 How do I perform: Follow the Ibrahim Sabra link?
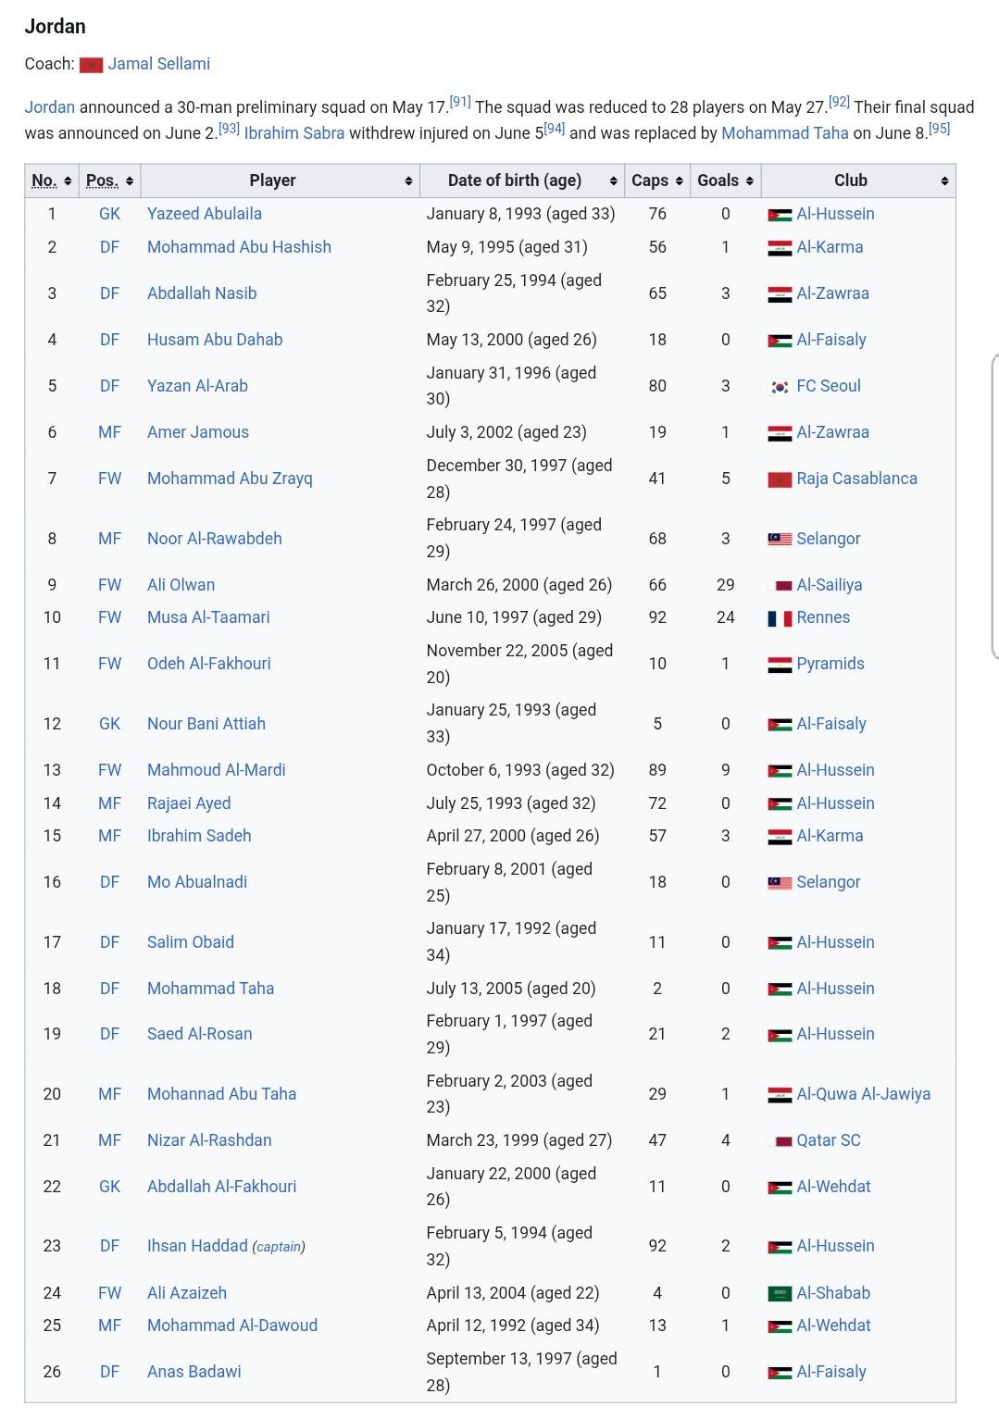point(294,133)
